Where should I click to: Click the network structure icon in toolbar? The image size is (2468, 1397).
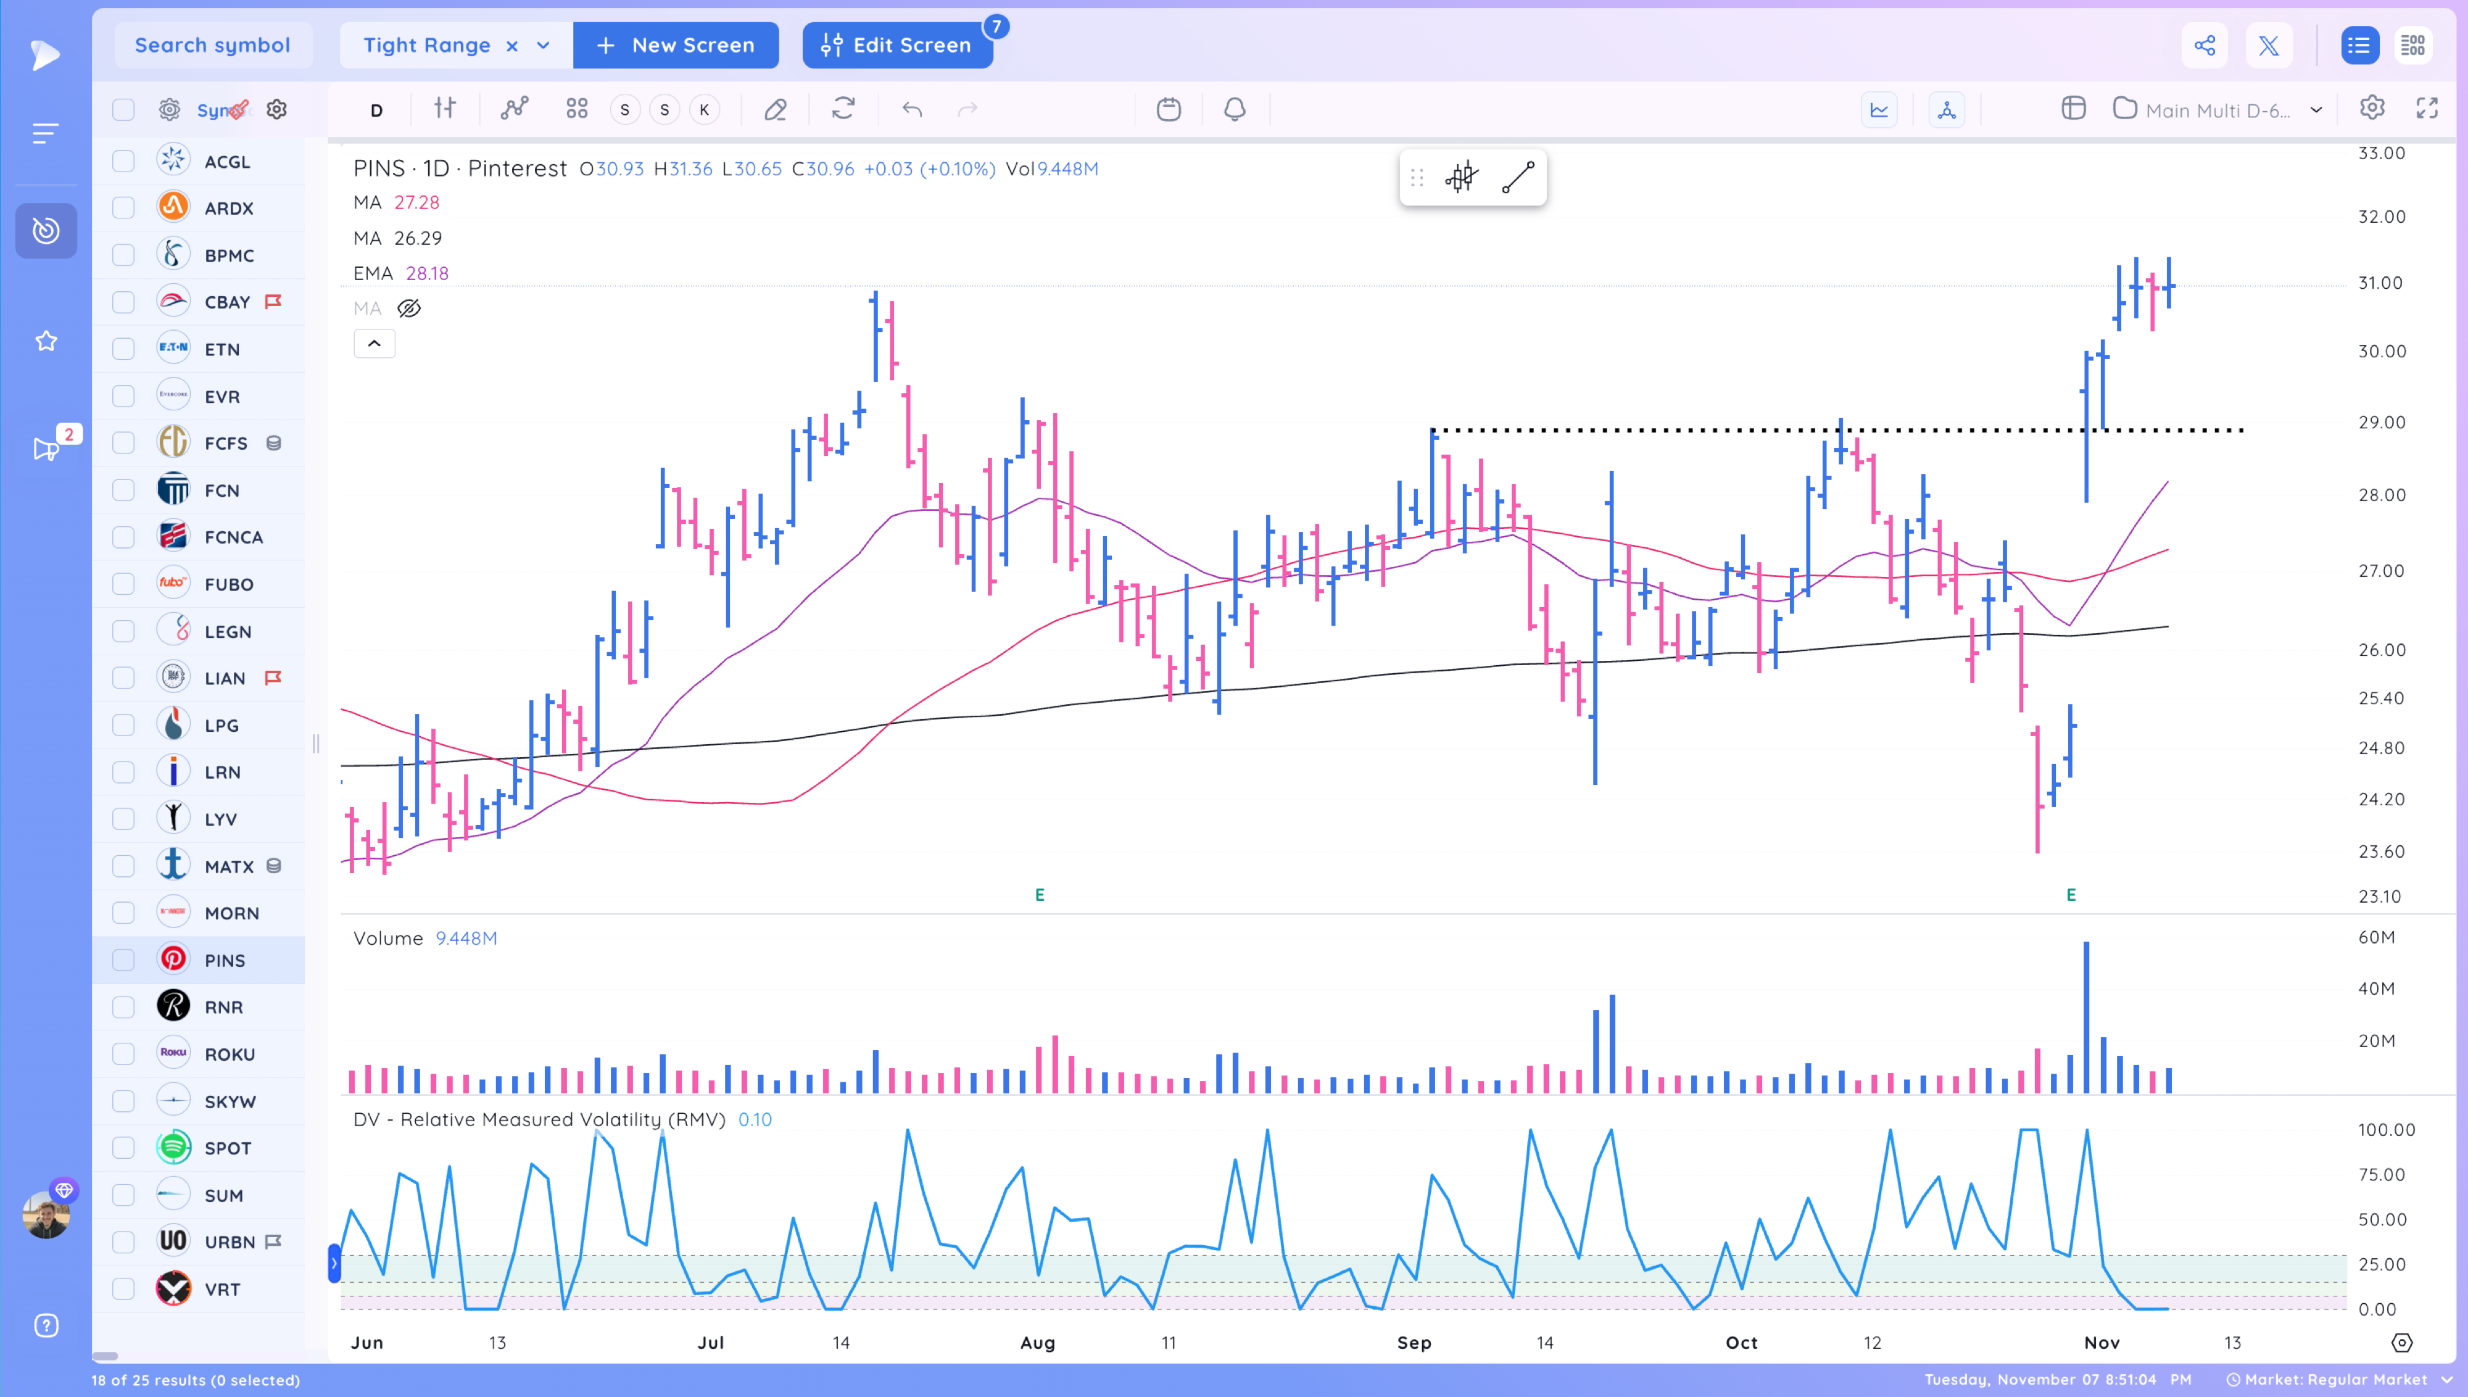[1946, 109]
